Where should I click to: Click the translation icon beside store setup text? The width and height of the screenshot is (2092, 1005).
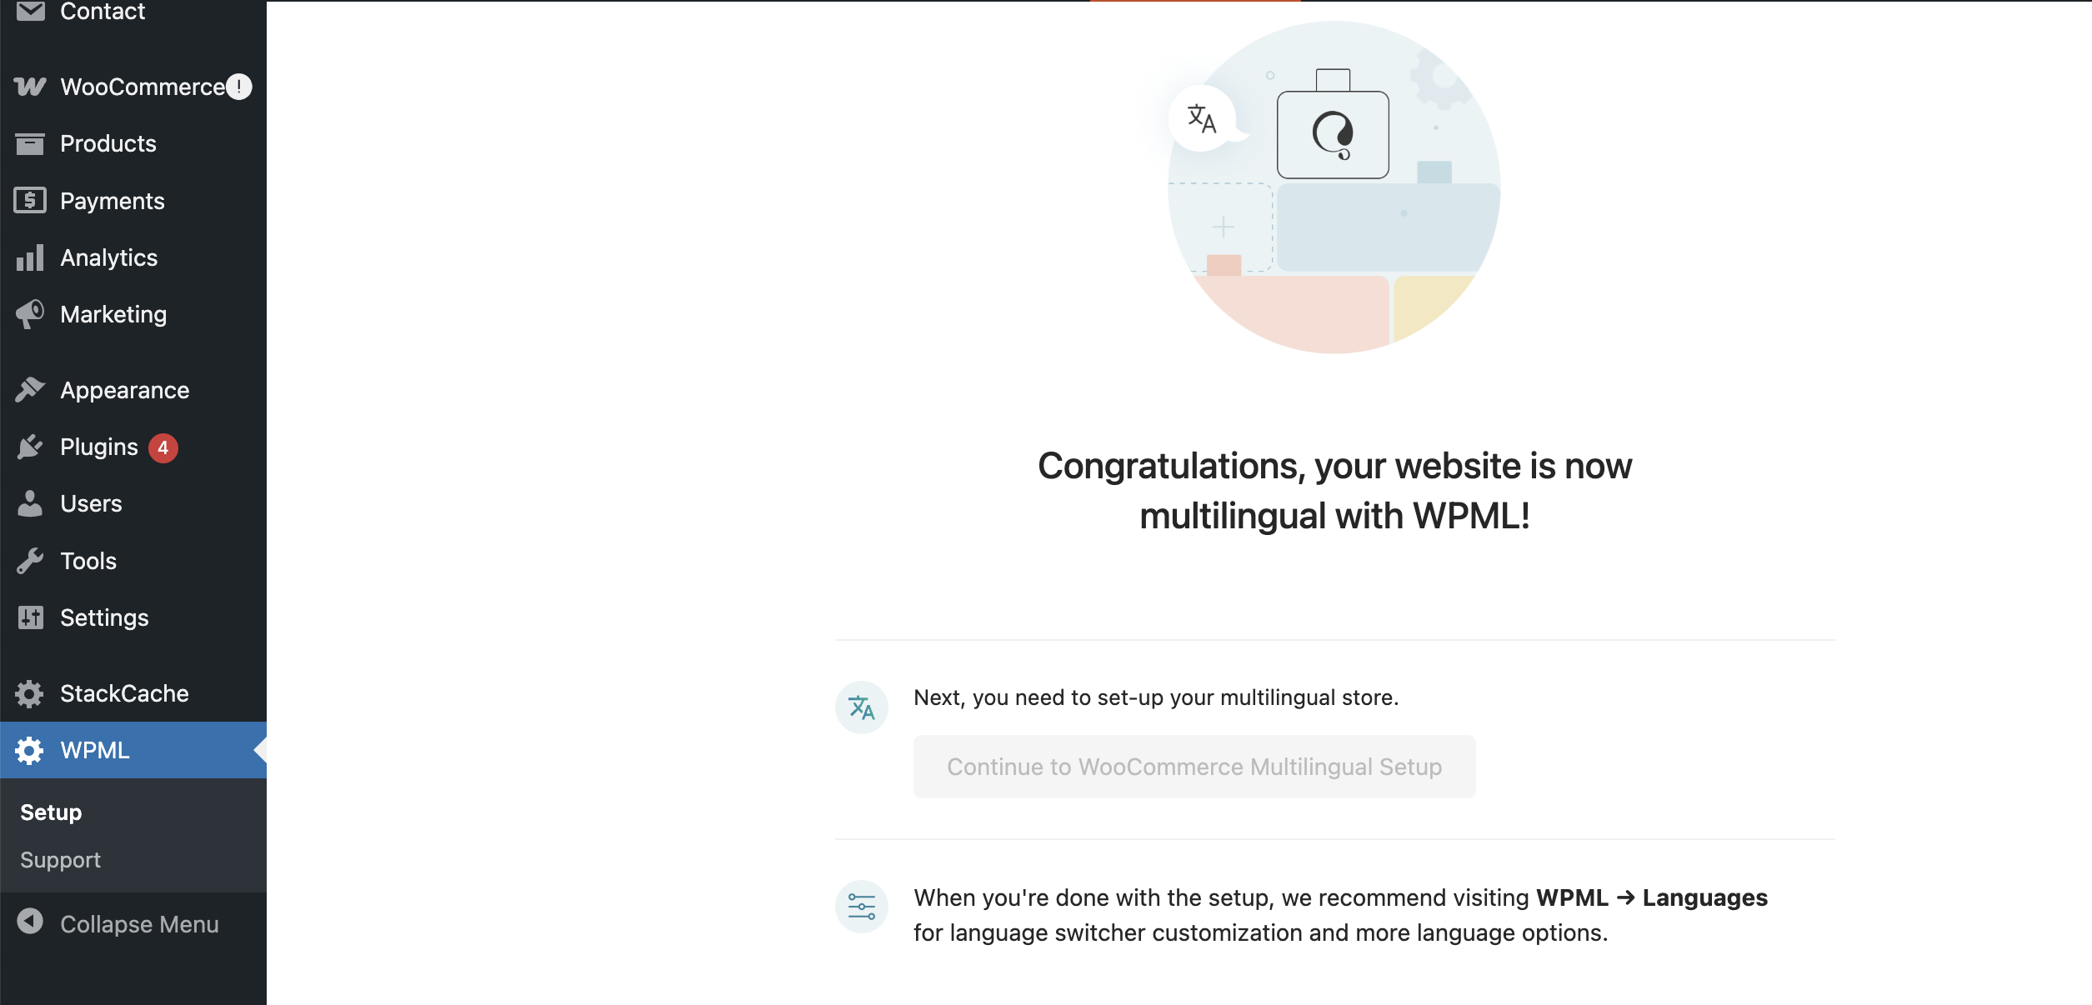862,707
